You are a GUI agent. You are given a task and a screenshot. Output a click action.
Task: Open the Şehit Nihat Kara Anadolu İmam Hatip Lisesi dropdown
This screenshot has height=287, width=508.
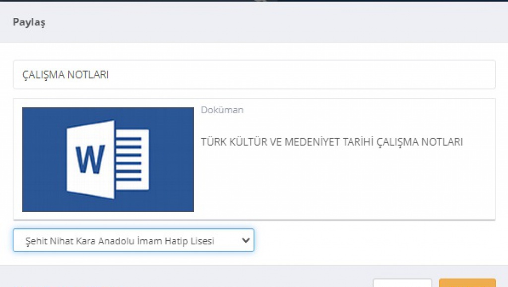click(133, 240)
